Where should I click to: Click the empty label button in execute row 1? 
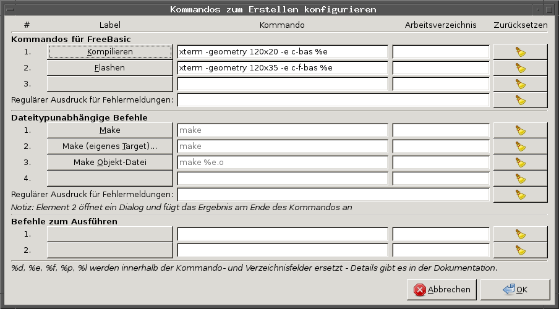(110, 234)
